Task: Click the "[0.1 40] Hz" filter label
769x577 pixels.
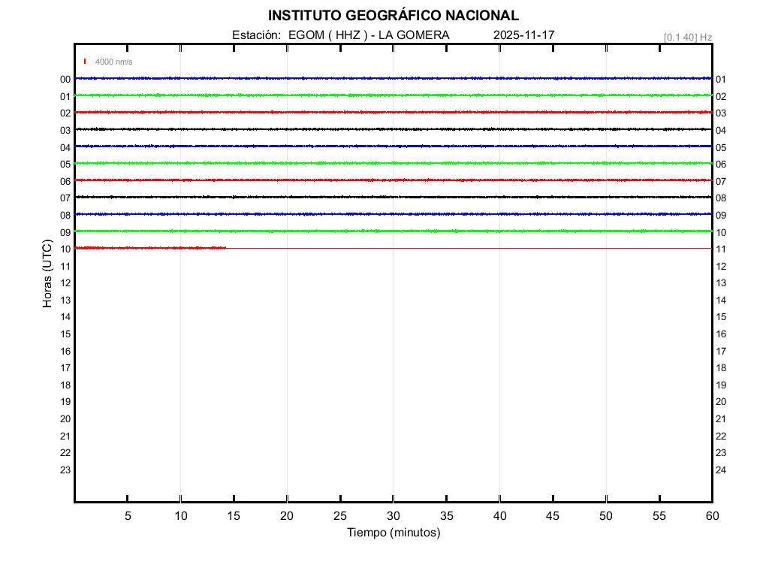Action: pos(687,37)
